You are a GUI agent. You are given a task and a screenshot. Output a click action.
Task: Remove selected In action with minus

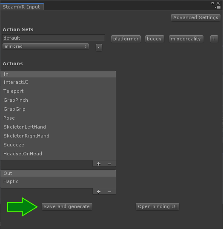[109, 164]
